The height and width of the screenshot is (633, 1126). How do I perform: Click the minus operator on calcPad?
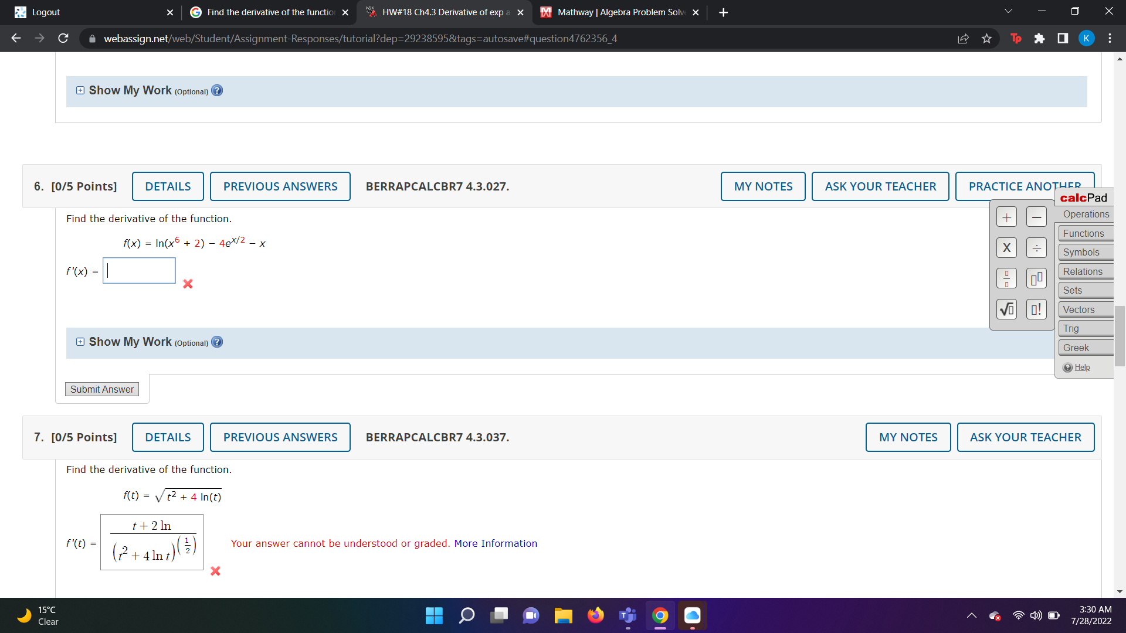click(1036, 216)
